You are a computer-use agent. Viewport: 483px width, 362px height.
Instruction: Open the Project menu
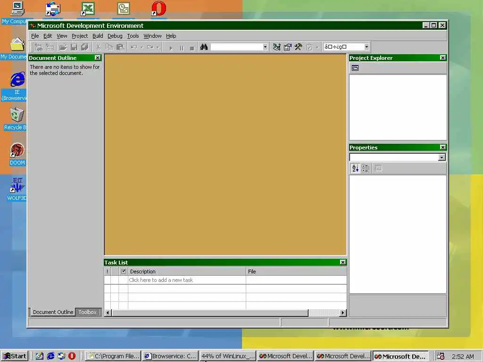[79, 36]
